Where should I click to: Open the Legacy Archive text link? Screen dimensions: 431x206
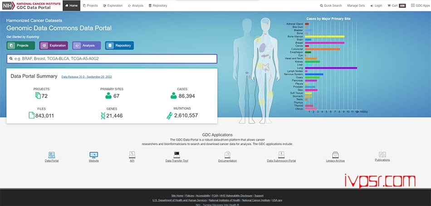[335, 161]
